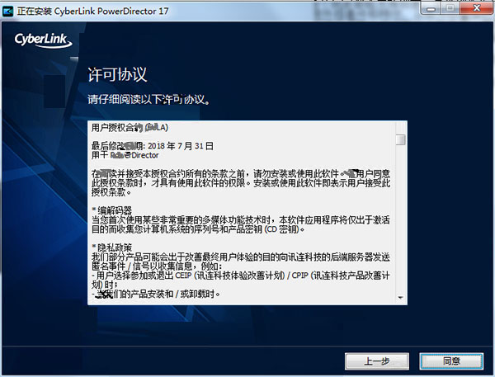Close the PowerDirector 17 installer

point(476,8)
